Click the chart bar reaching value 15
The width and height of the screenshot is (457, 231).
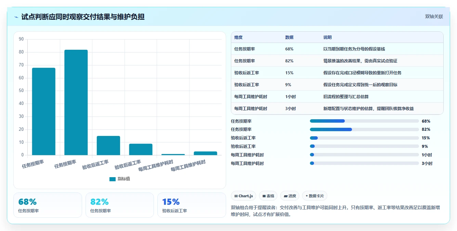108,145
